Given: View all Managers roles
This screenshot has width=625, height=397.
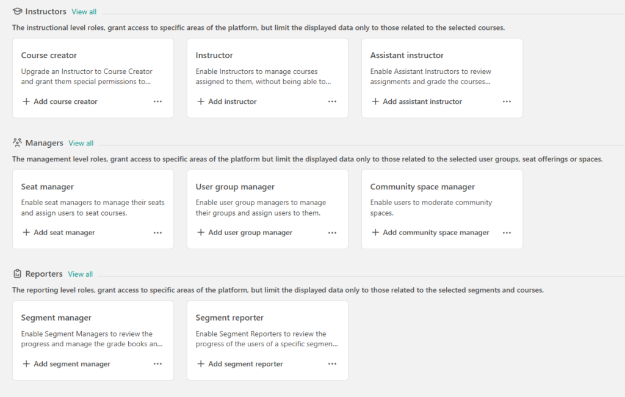Looking at the screenshot, I should pyautogui.click(x=81, y=143).
